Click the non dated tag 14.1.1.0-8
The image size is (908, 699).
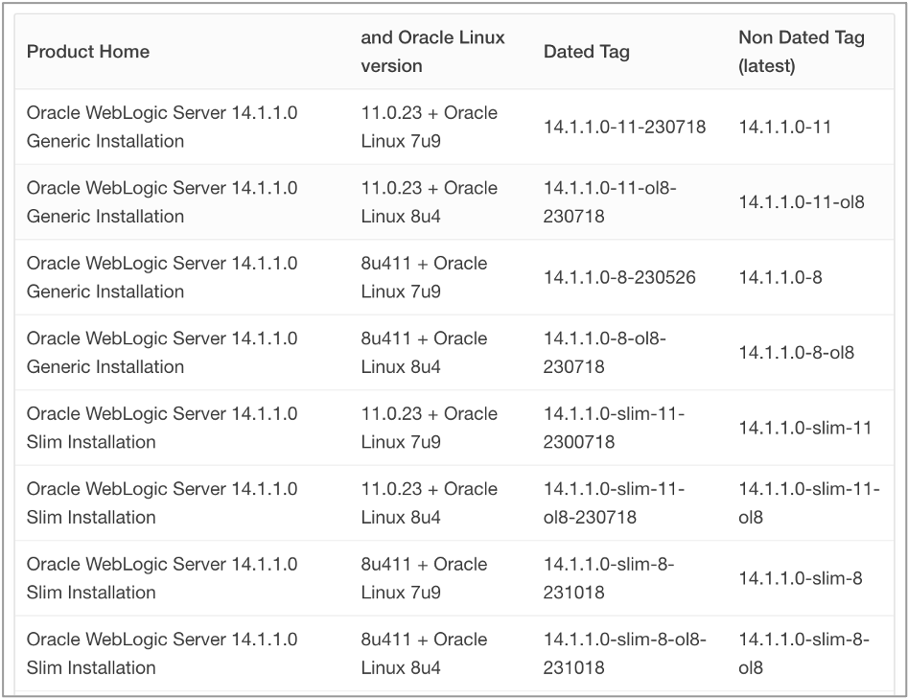tap(780, 277)
